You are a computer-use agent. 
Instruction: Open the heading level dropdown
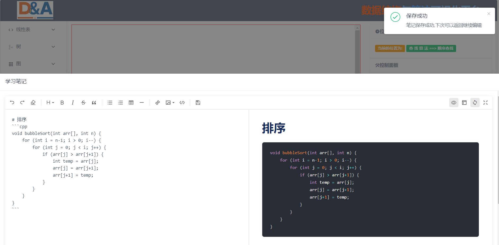[50, 102]
